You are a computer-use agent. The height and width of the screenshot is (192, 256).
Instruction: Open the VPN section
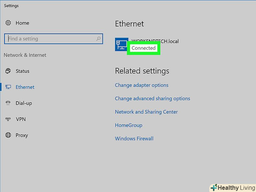21,119
